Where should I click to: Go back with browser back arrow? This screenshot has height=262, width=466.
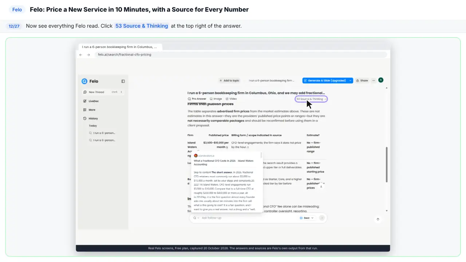81,55
